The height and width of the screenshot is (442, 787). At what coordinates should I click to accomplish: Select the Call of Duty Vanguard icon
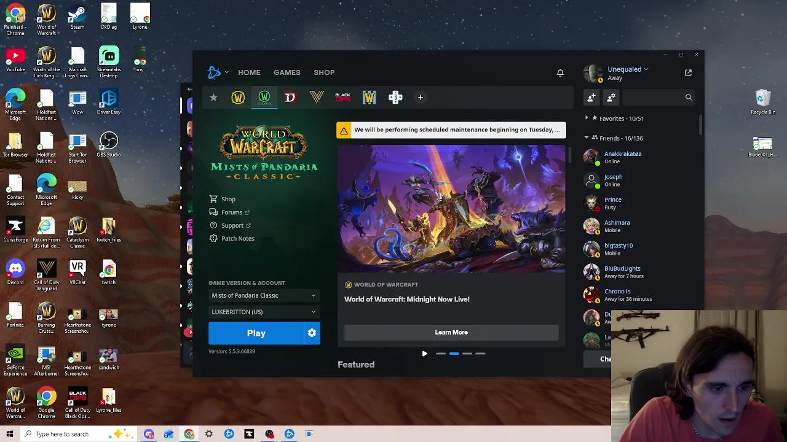coord(317,97)
